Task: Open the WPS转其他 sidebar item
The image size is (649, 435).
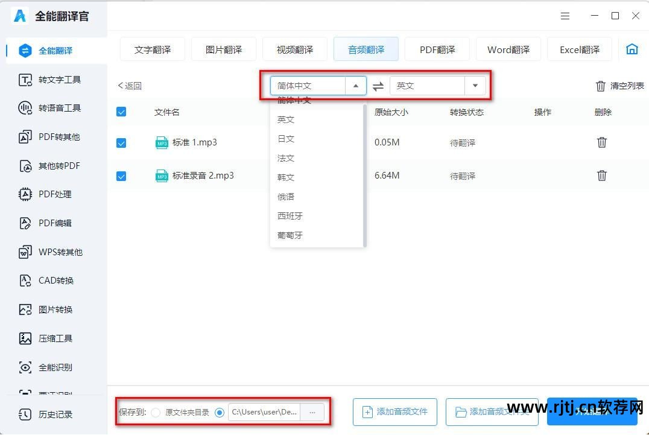Action: pyautogui.click(x=51, y=252)
